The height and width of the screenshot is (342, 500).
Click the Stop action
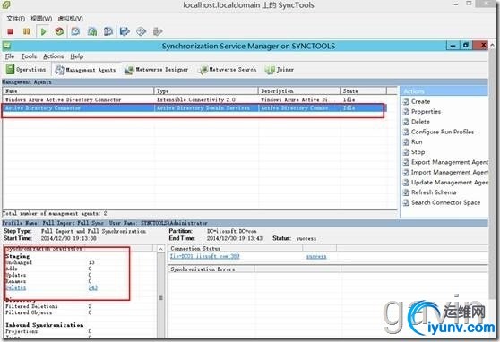coord(418,152)
